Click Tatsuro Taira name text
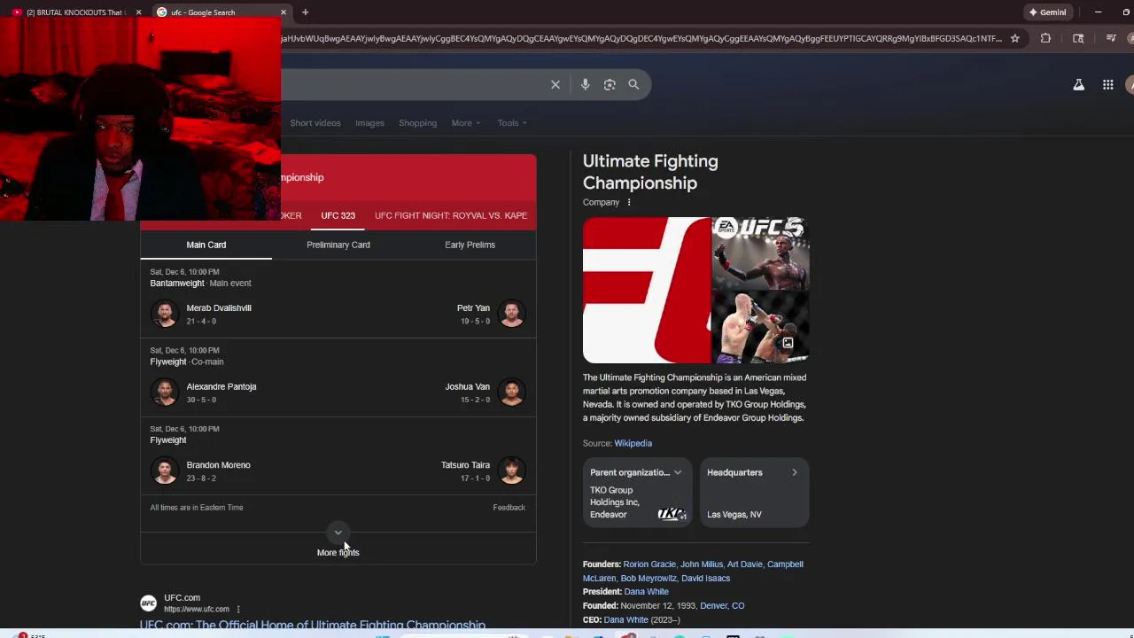The width and height of the screenshot is (1134, 638). pos(465,465)
